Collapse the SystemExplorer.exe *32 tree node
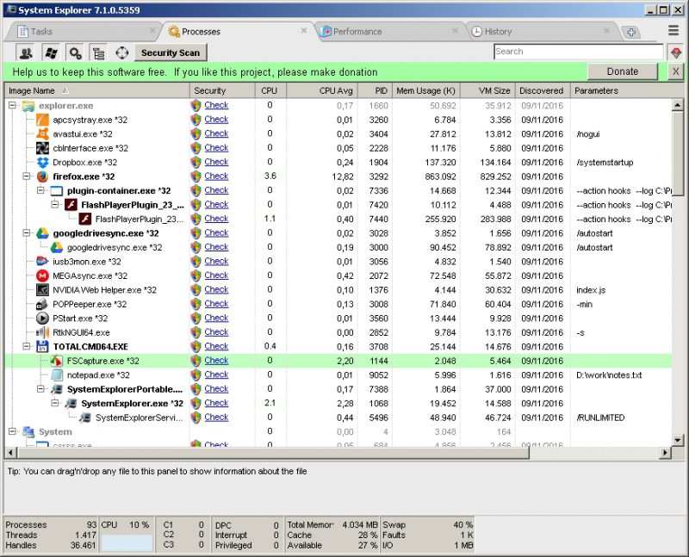 (x=55, y=403)
